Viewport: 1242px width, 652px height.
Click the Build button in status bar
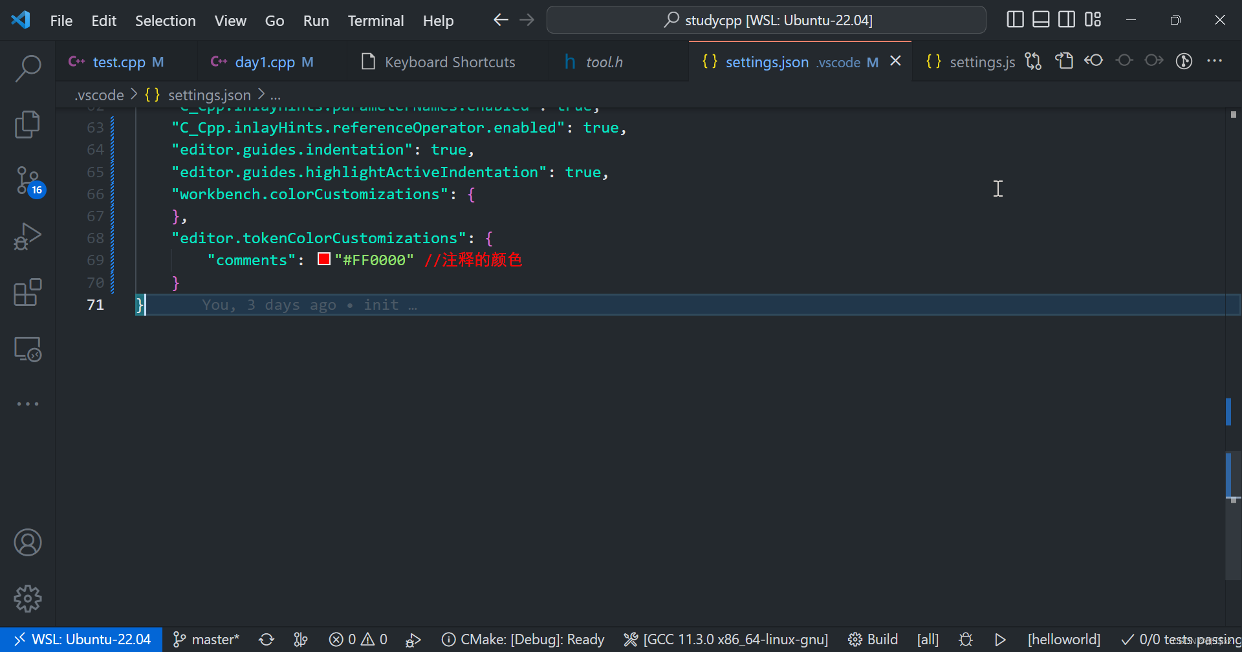point(873,640)
